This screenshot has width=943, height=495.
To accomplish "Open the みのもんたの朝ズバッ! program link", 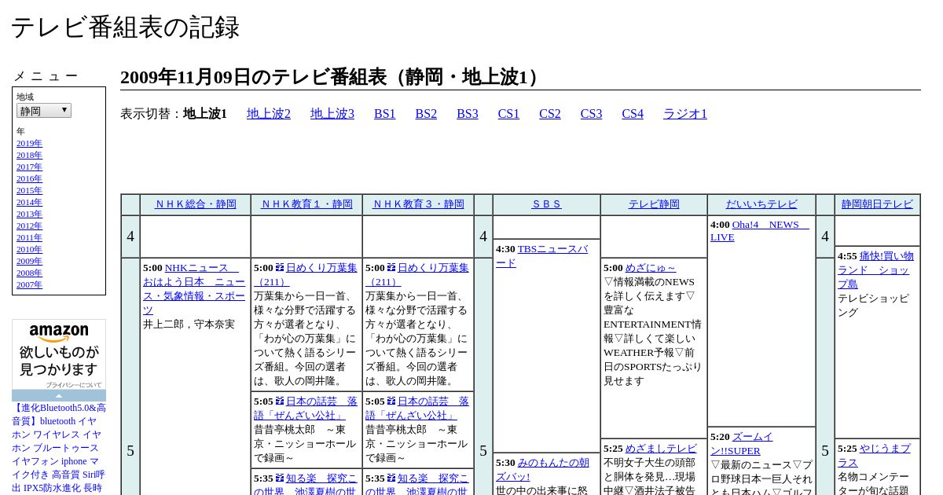I will 542,470.
